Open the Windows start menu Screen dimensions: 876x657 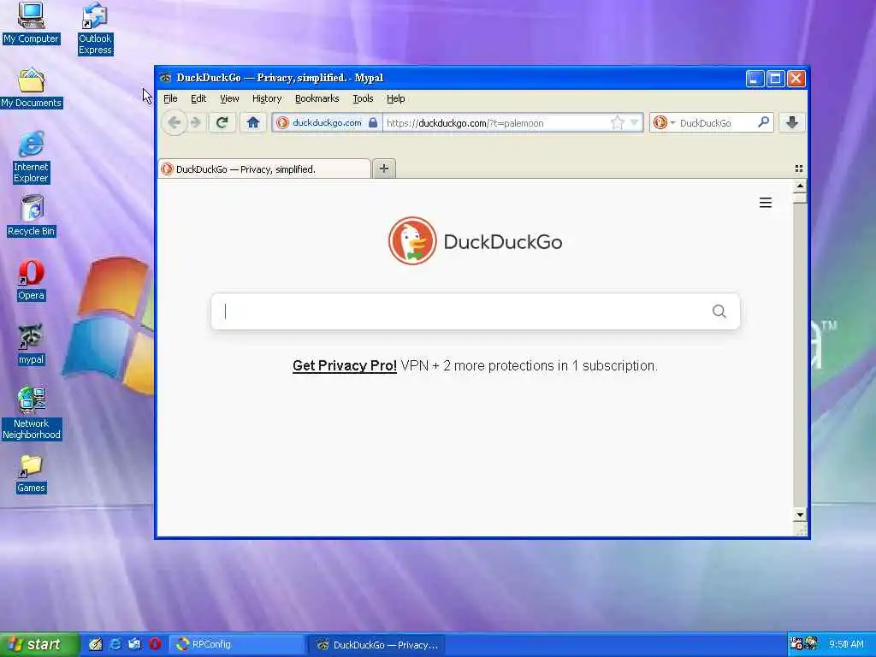coord(39,644)
